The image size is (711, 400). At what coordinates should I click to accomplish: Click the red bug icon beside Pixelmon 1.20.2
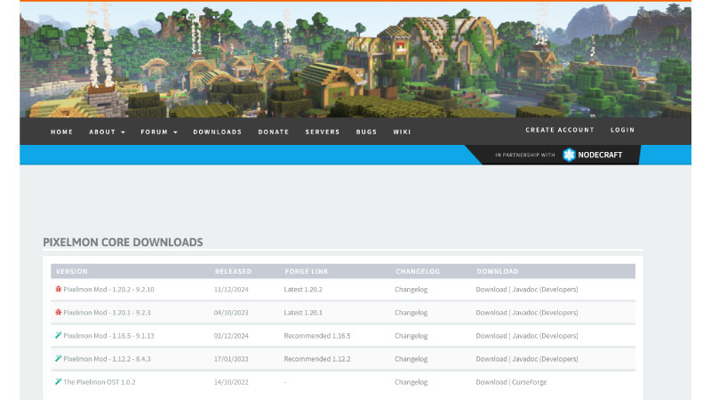[58, 289]
